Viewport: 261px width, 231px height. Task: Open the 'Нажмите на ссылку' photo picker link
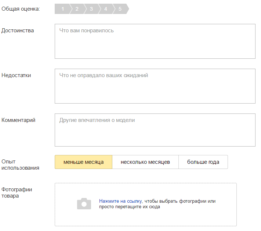[121, 201]
